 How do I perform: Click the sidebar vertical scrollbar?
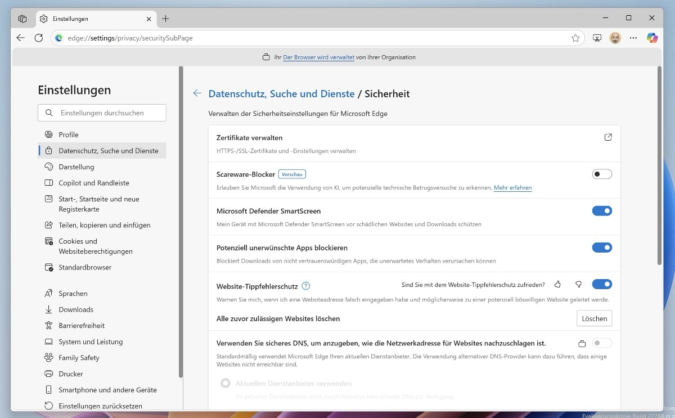[x=181, y=222]
